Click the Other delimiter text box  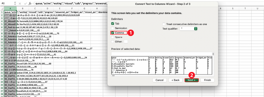126,41
